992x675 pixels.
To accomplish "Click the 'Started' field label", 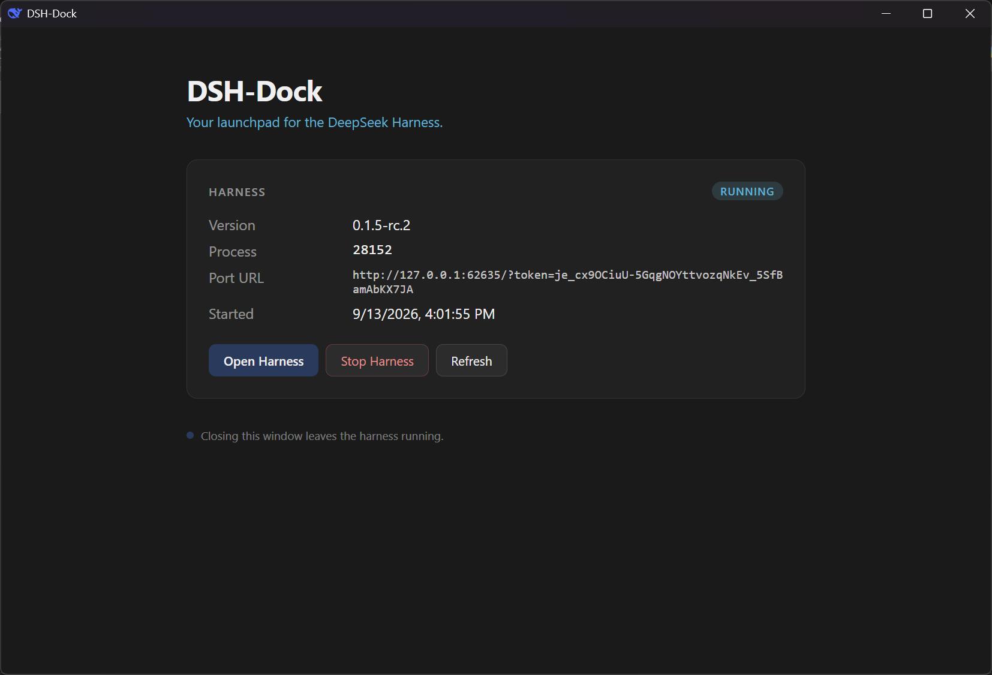I will [x=231, y=314].
